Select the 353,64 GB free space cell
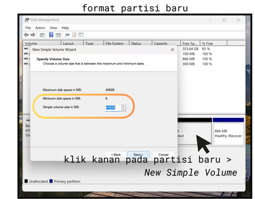Screen dimensions: 255x199 coord(190,49)
